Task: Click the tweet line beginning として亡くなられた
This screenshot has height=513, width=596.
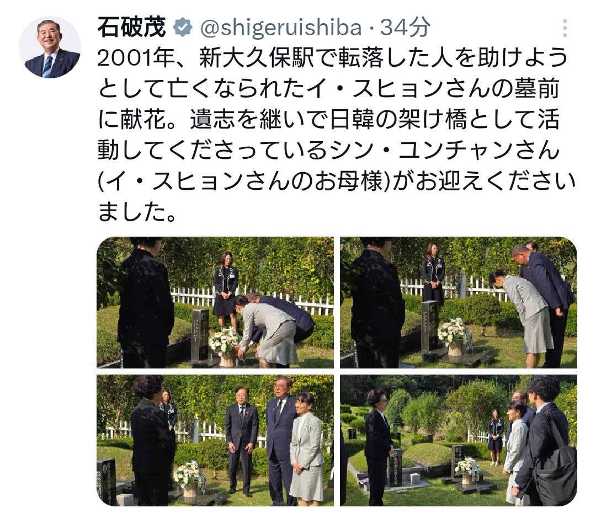Action: click(x=328, y=89)
